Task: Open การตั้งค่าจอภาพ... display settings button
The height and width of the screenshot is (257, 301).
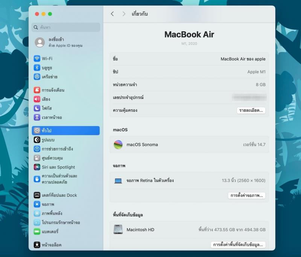Action: 247,195
